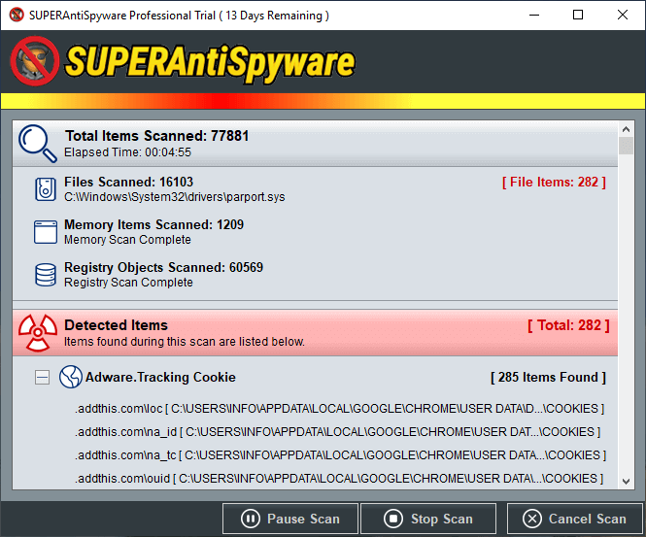The height and width of the screenshot is (537, 646).
Task: Click the magnifying glass Total Items Scanned icon
Action: click(x=38, y=144)
